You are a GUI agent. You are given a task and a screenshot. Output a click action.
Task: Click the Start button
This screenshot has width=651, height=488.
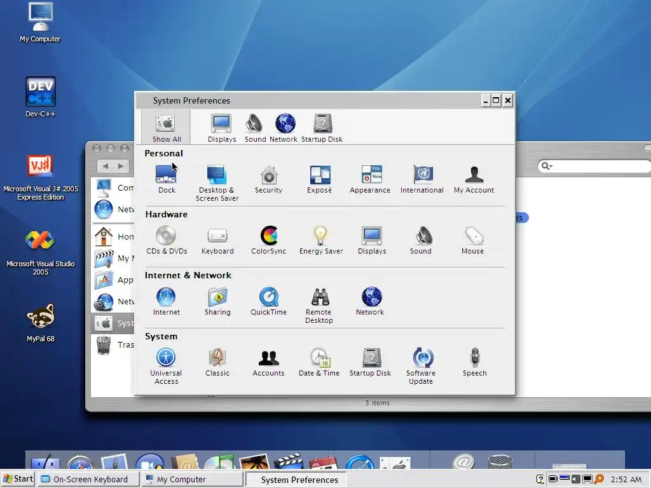coord(18,479)
